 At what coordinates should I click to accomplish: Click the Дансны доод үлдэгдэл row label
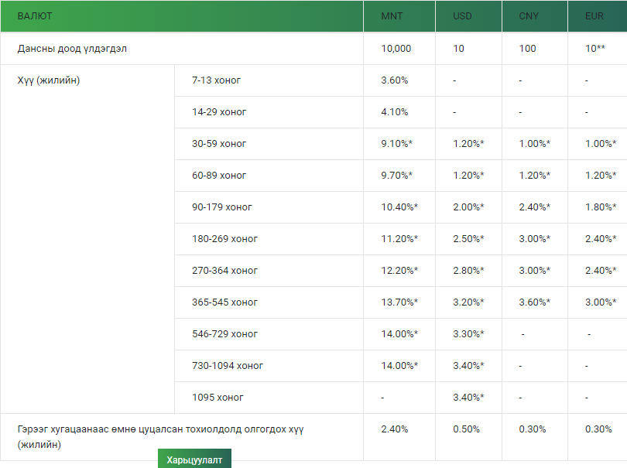click(x=72, y=49)
